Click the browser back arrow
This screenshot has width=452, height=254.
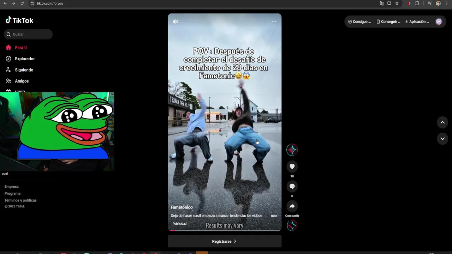5,3
